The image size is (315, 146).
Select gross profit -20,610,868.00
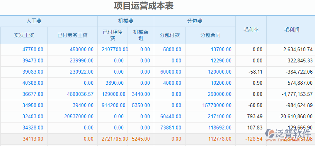[296, 117]
